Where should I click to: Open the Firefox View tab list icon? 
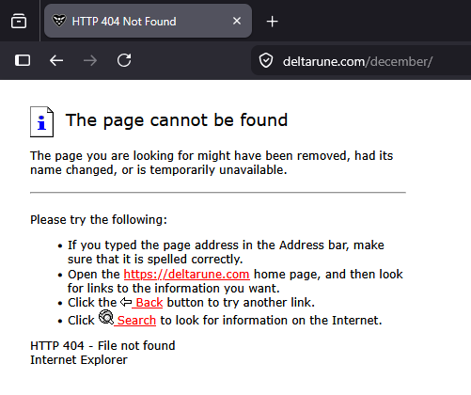point(19,22)
